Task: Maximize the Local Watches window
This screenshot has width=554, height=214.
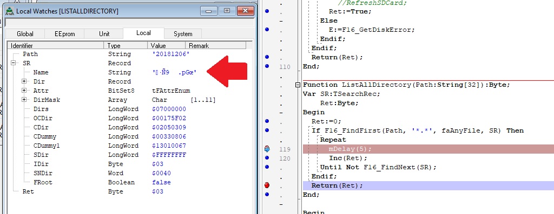Action: 227,11
